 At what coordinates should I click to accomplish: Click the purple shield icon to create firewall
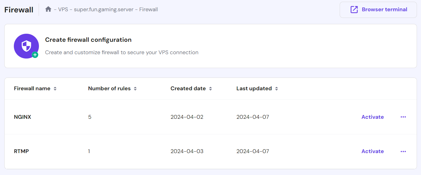point(26,46)
